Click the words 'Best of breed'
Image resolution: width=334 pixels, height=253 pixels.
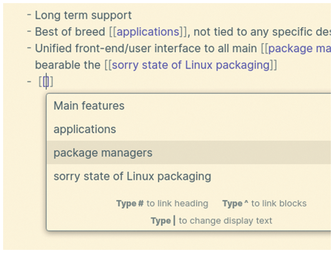pyautogui.click(x=70, y=32)
